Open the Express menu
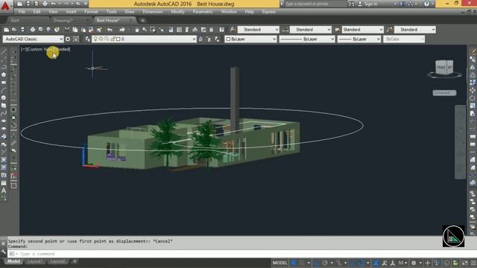 [269, 12]
